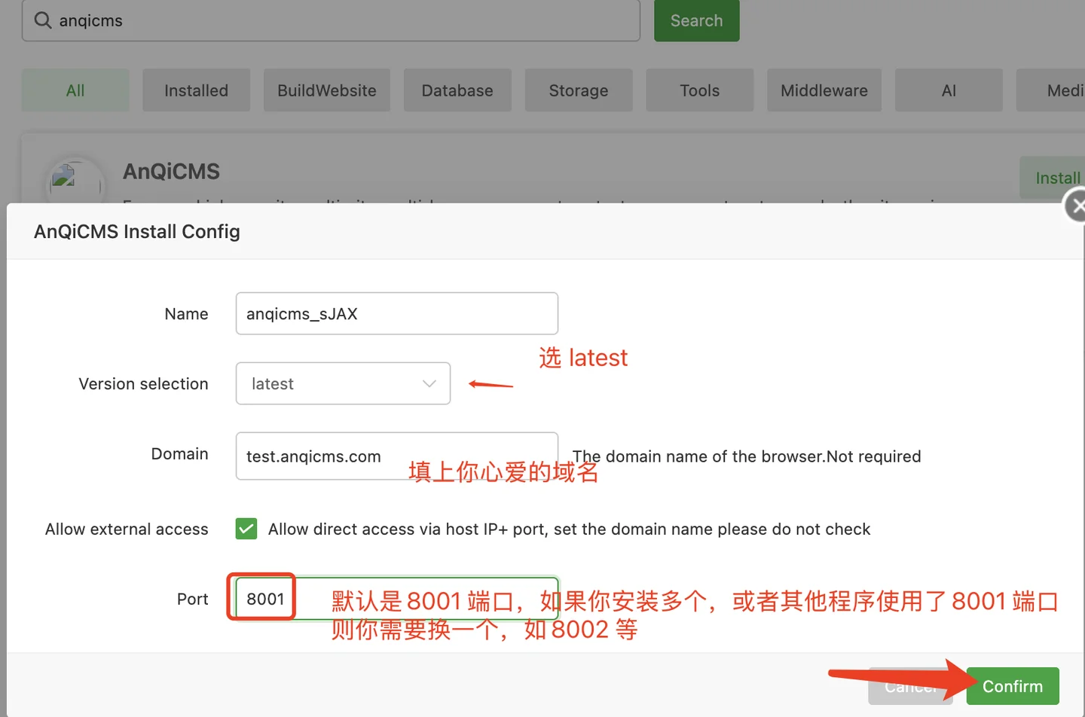Click the Allow direct access description text
The width and height of the screenshot is (1085, 717).
point(569,529)
